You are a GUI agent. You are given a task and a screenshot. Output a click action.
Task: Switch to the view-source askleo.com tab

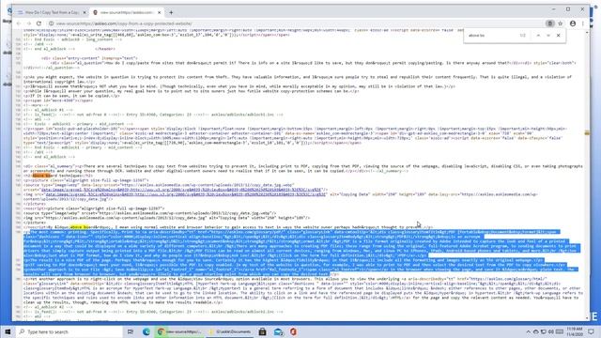pyautogui.click(x=127, y=12)
